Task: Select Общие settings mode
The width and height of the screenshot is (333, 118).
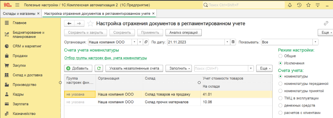Action: point(280,56)
